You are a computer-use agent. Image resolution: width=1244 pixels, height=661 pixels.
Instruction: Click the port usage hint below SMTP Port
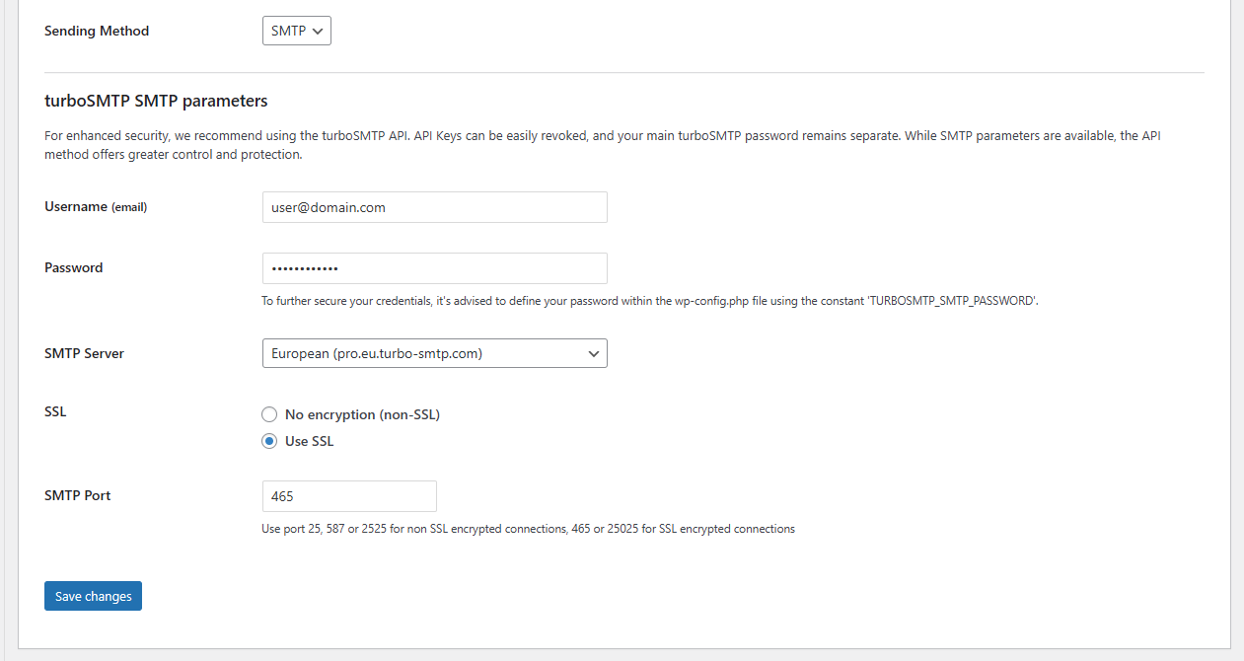pos(528,529)
